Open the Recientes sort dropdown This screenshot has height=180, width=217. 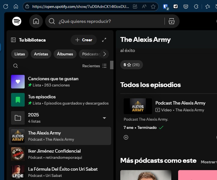coord(94,66)
